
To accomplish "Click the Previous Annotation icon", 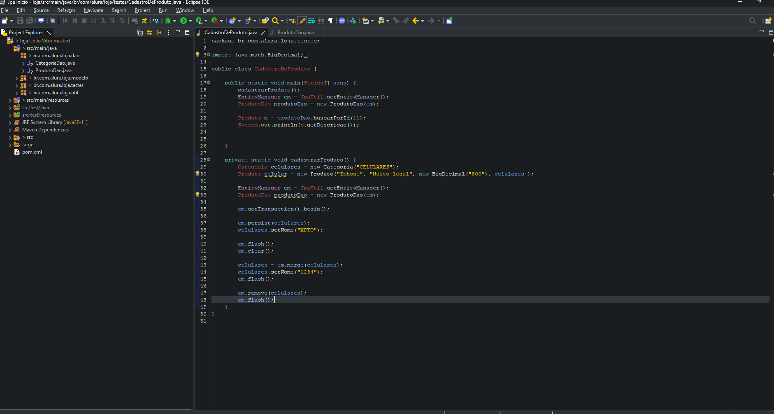I will coord(381,21).
